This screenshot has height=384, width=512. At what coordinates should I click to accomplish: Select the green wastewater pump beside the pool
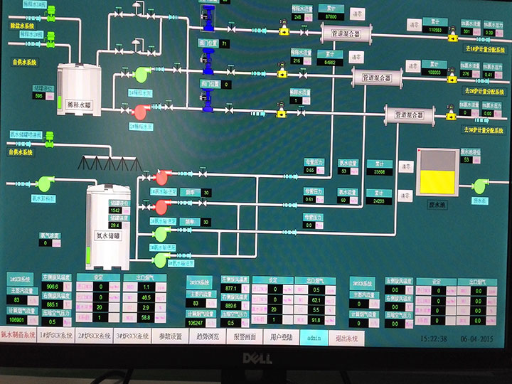click(481, 186)
